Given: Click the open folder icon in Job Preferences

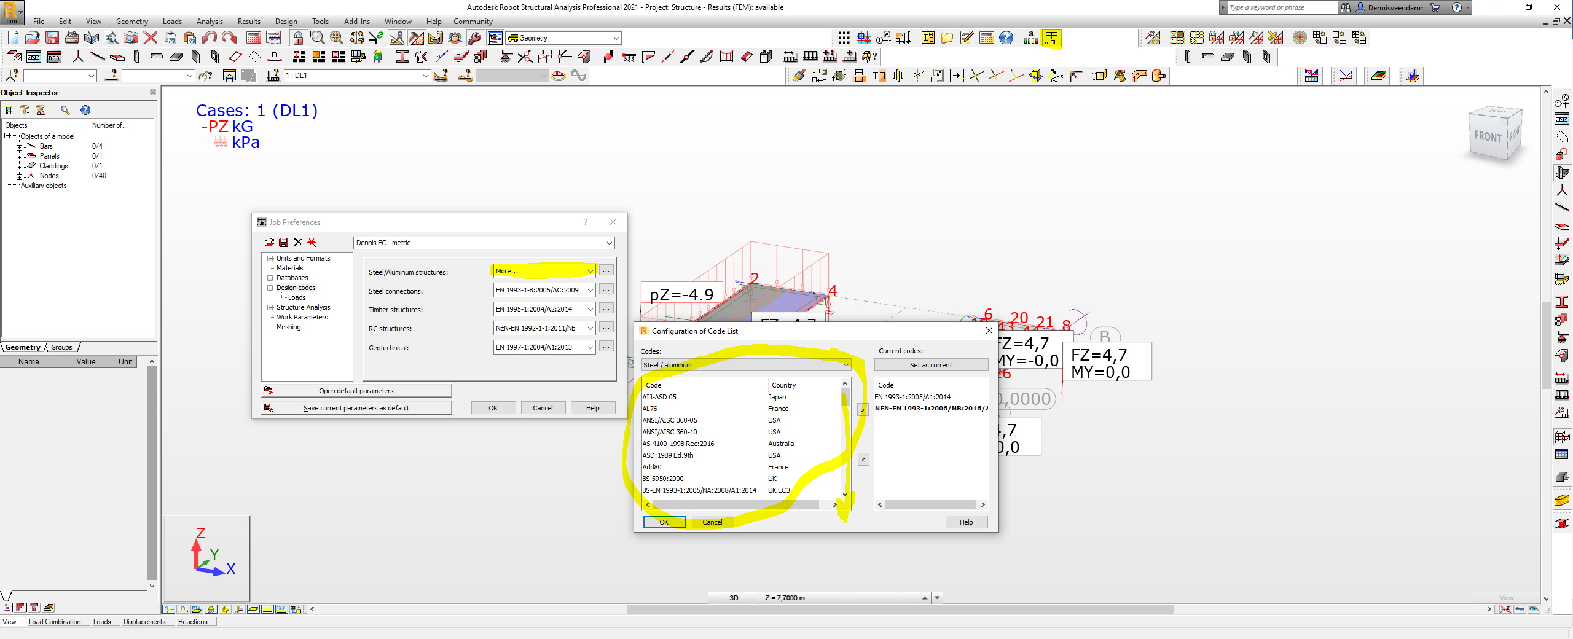Looking at the screenshot, I should 269,243.
